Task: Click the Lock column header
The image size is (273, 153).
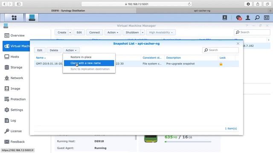Action: [x=223, y=58]
